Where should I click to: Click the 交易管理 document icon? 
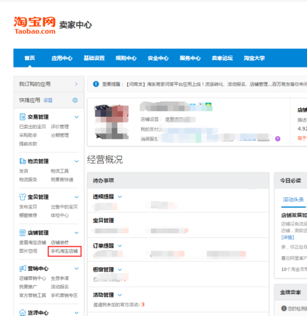22,117
